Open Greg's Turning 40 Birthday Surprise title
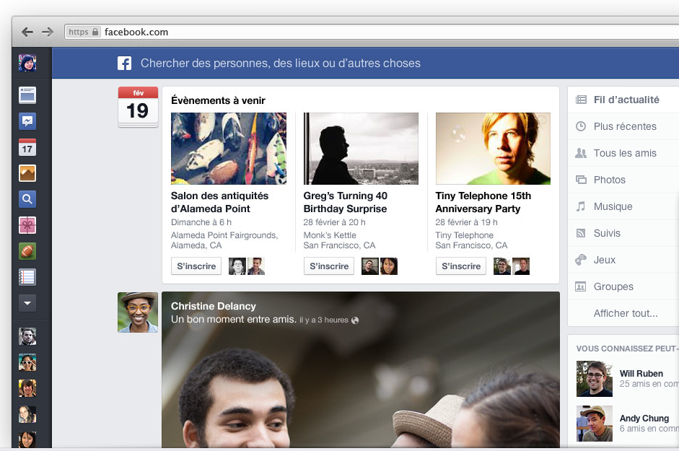The image size is (679, 451). pyautogui.click(x=345, y=202)
